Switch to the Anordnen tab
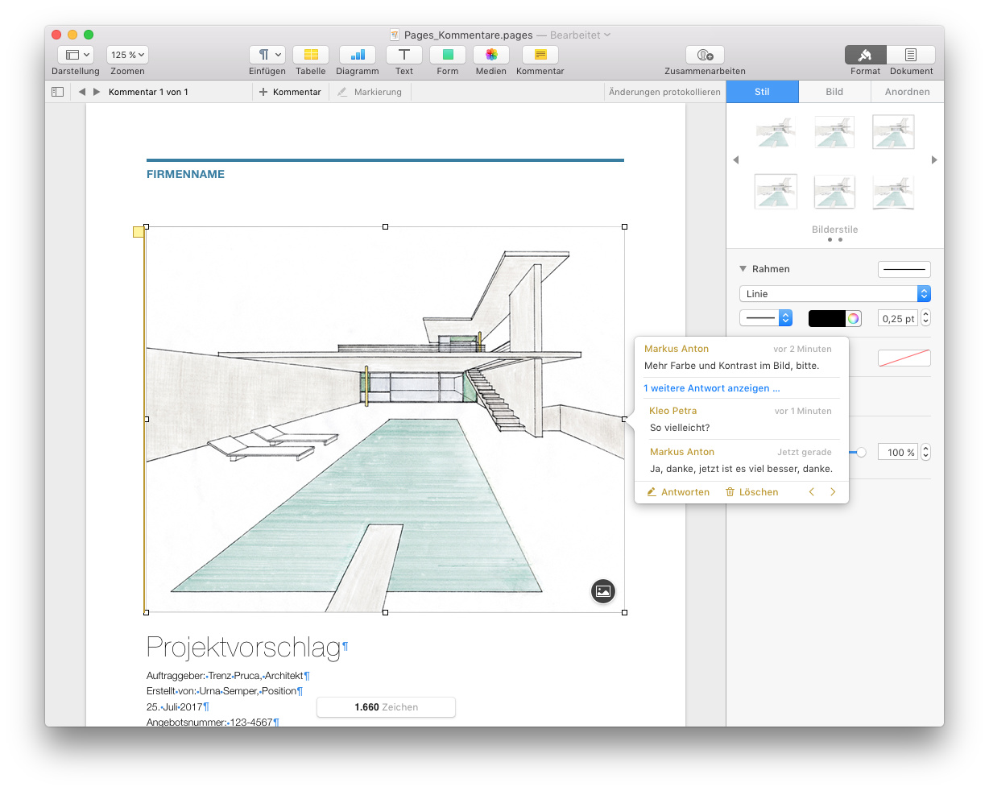The width and height of the screenshot is (989, 791). 907,92
